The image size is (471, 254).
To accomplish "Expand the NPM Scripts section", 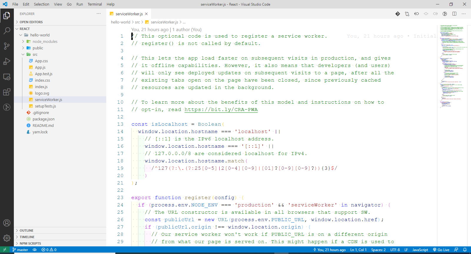I will [60, 243].
